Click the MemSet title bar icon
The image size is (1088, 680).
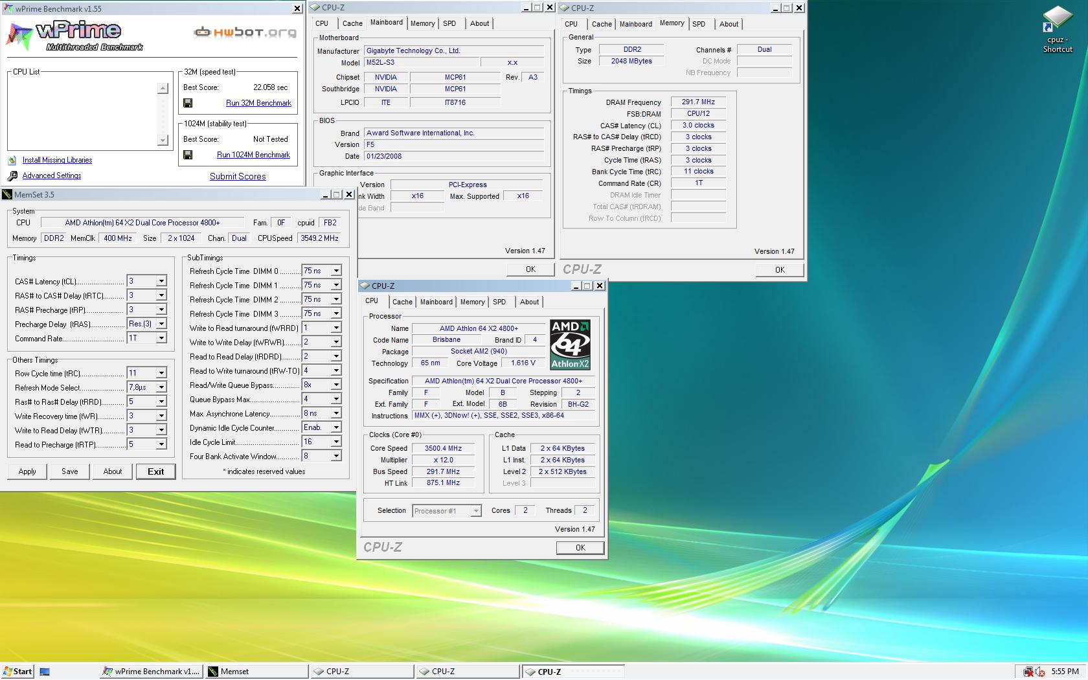pyautogui.click(x=7, y=194)
